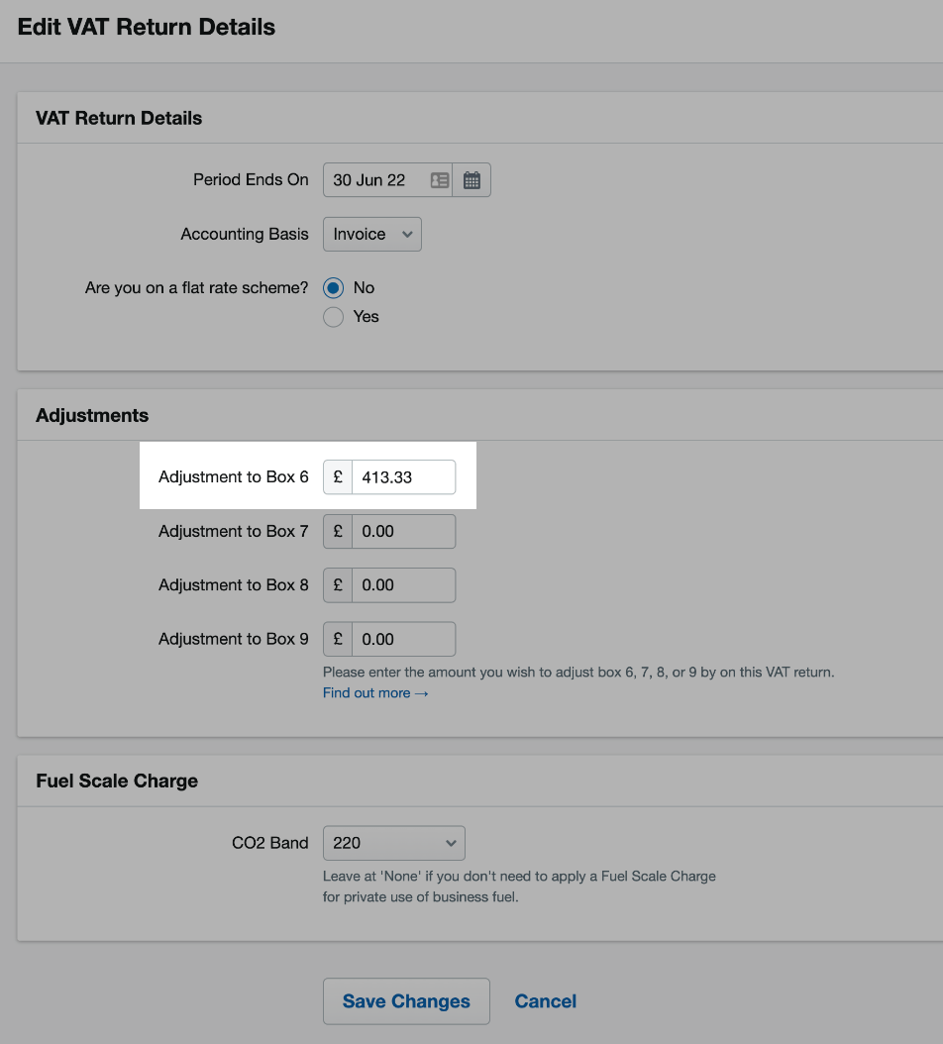Click the Adjustment to Box 6 field showing 413.33
Viewport: 943px width, 1044px height.
pos(404,476)
